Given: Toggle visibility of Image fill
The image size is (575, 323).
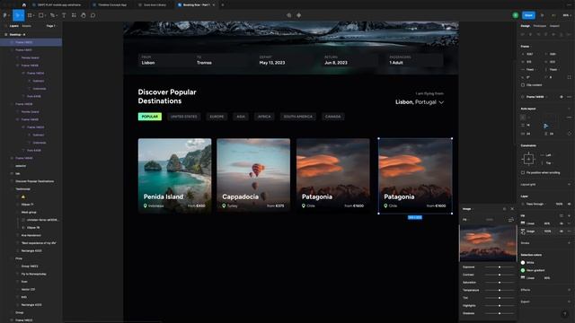Looking at the screenshot, I should [x=562, y=231].
